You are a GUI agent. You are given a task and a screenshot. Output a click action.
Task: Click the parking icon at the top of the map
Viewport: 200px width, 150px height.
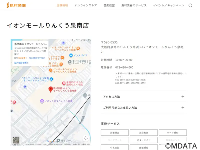click(x=63, y=43)
